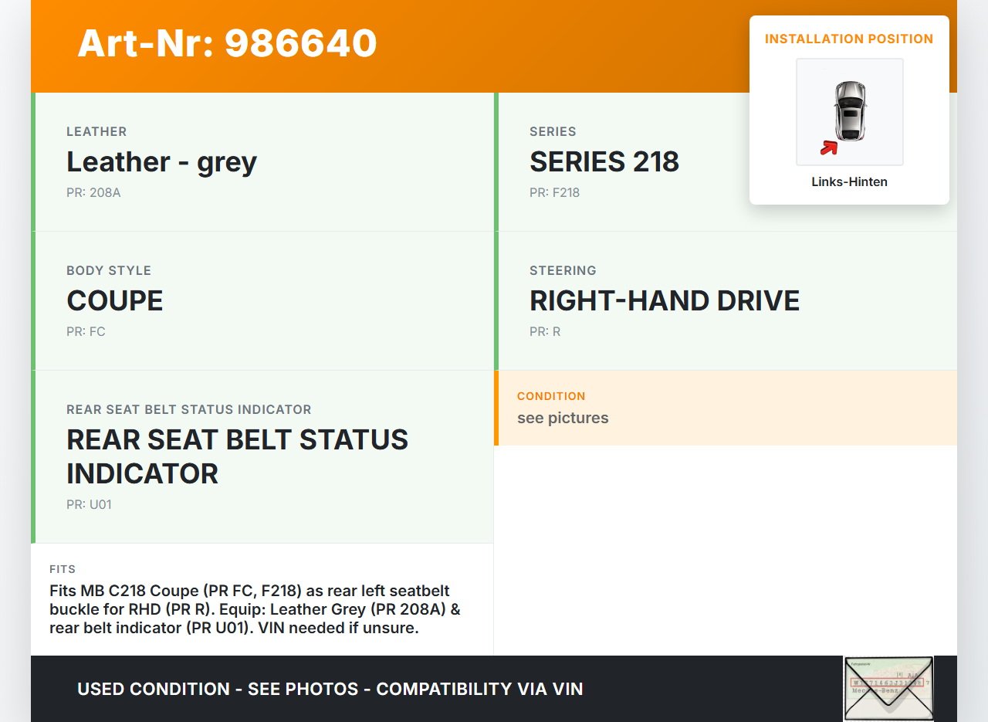This screenshot has height=722, width=988.
Task: Click the PR: FC code label
Action: (x=86, y=331)
